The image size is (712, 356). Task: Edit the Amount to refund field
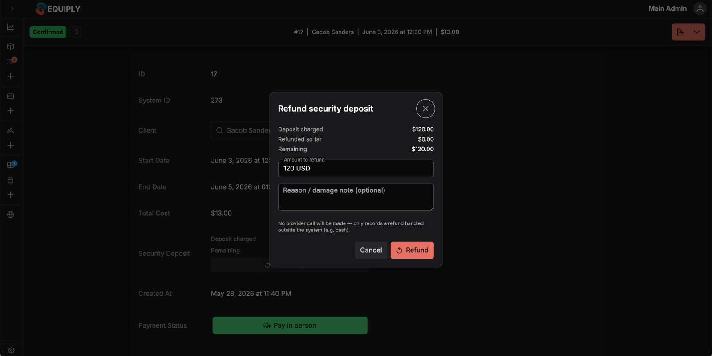tap(356, 168)
